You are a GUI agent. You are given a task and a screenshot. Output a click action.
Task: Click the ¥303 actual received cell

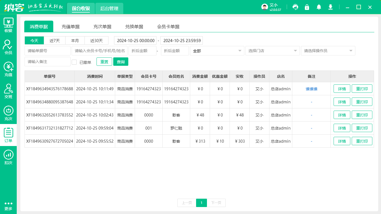coord(240,141)
